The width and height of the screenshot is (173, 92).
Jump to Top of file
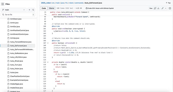pyautogui.click(x=168, y=3)
